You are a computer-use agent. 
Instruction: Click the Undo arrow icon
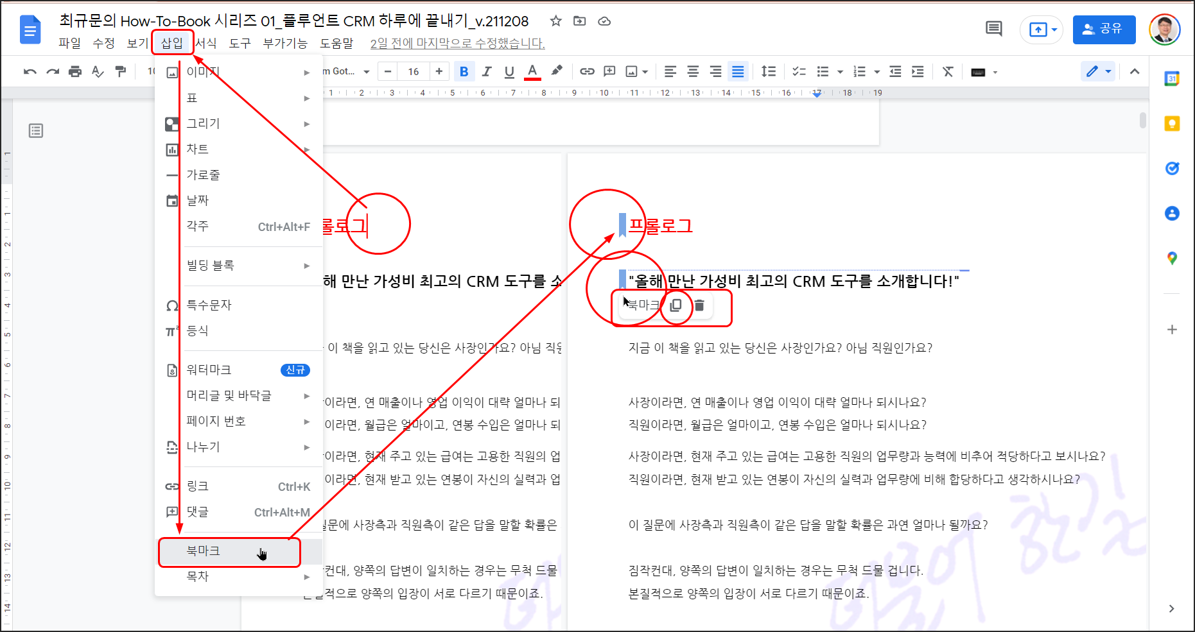[x=30, y=72]
